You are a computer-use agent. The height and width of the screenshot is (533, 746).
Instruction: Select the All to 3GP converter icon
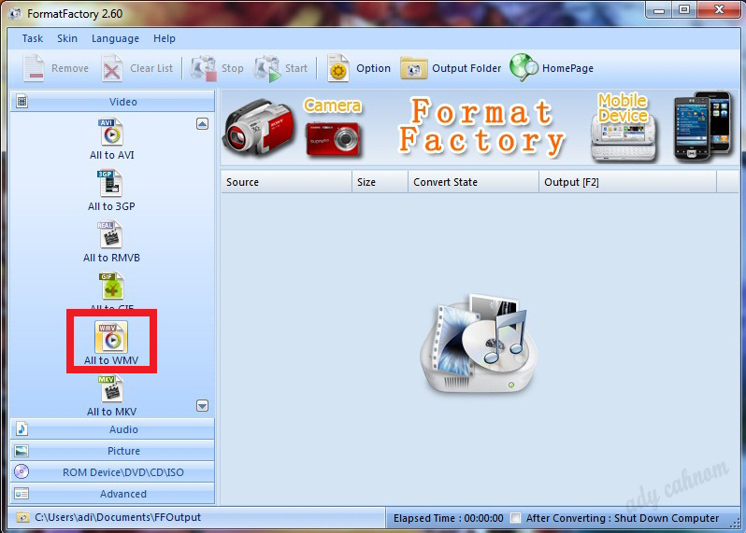tap(110, 183)
